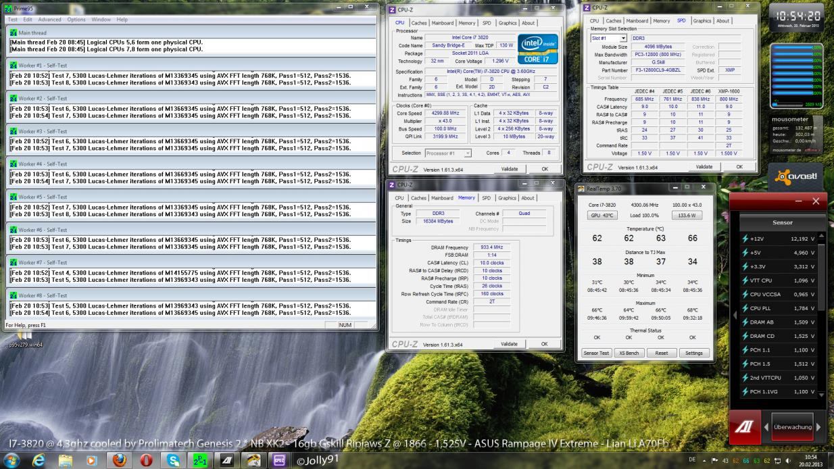Open the Test menu in Prime95

tap(12, 19)
